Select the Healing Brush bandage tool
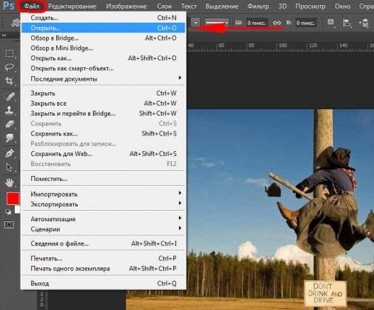Image resolution: width=374 pixels, height=310 pixels. tap(9, 96)
